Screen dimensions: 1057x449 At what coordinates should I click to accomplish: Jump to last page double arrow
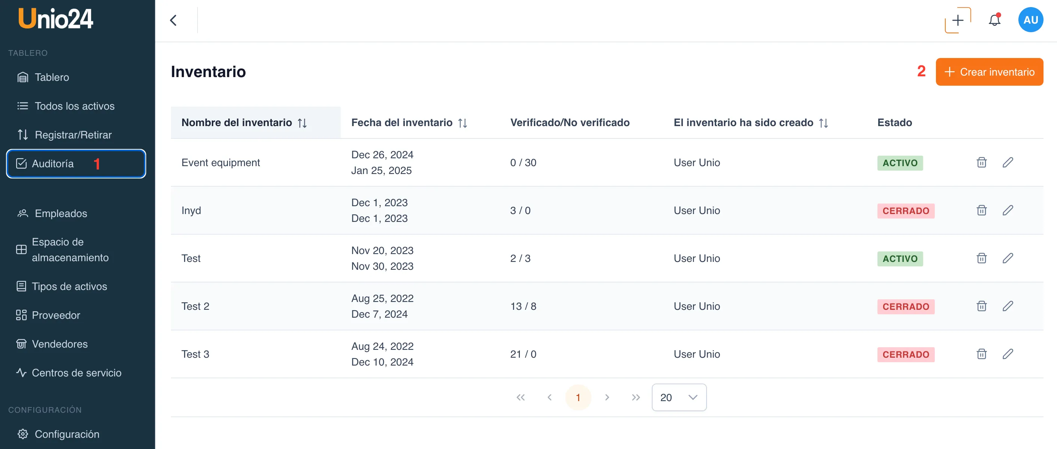click(x=636, y=397)
